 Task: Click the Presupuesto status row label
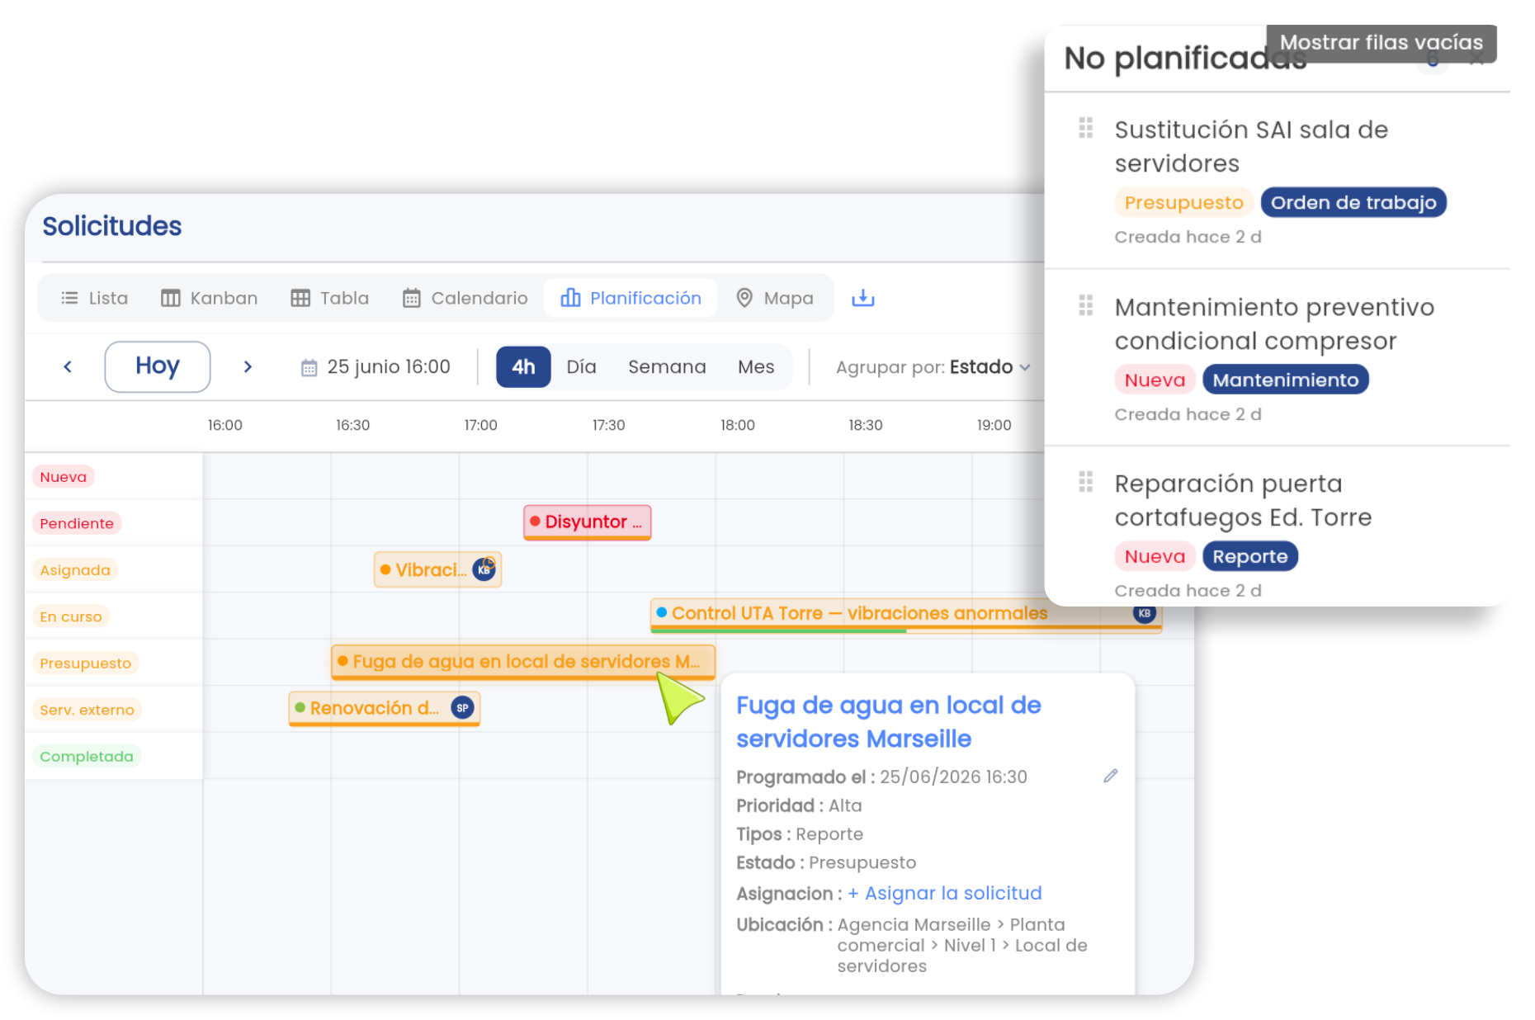coord(86,663)
